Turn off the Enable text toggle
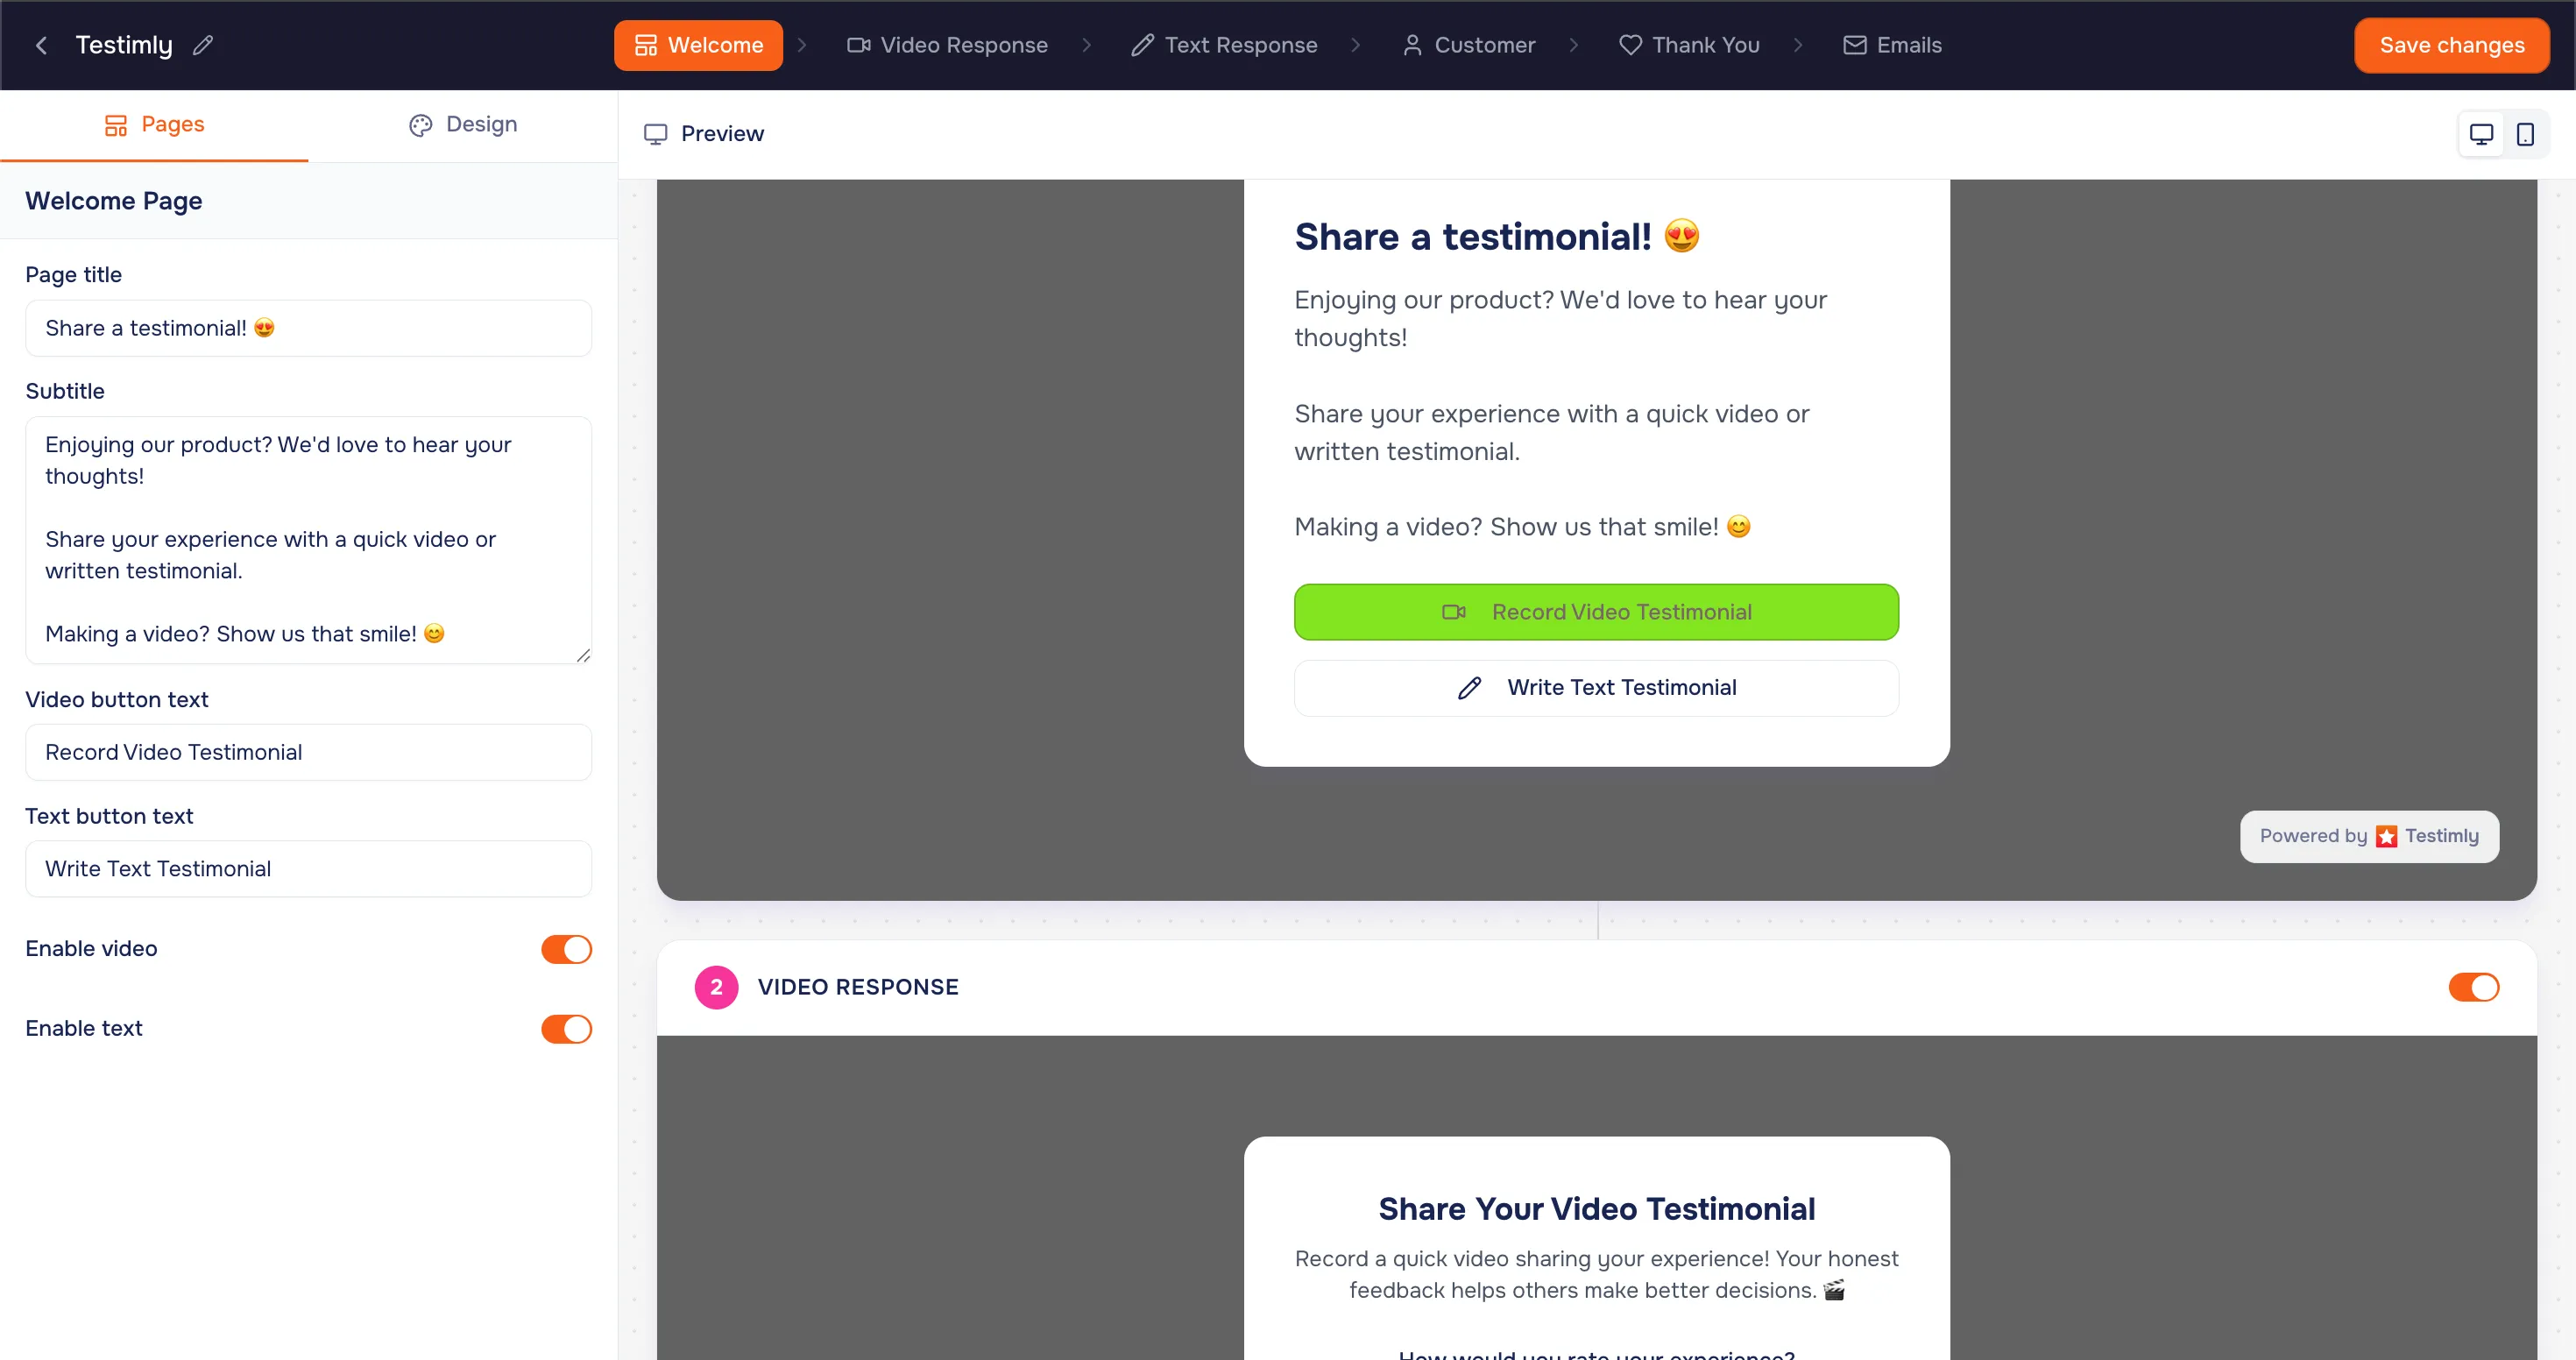Screen dimensions: 2576x1360 pyautogui.click(x=566, y=1029)
